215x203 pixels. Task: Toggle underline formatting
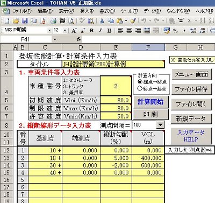pyautogui.click(x=109, y=31)
